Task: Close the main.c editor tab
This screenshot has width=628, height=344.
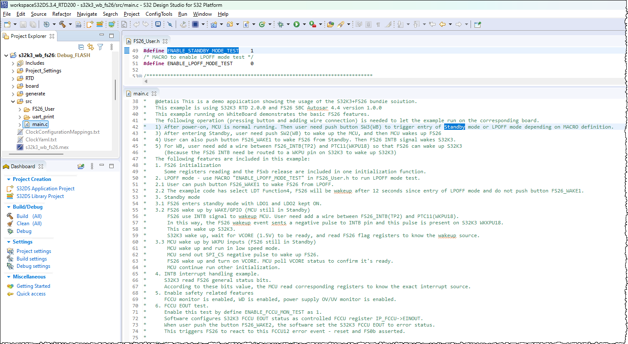Action: [154, 93]
